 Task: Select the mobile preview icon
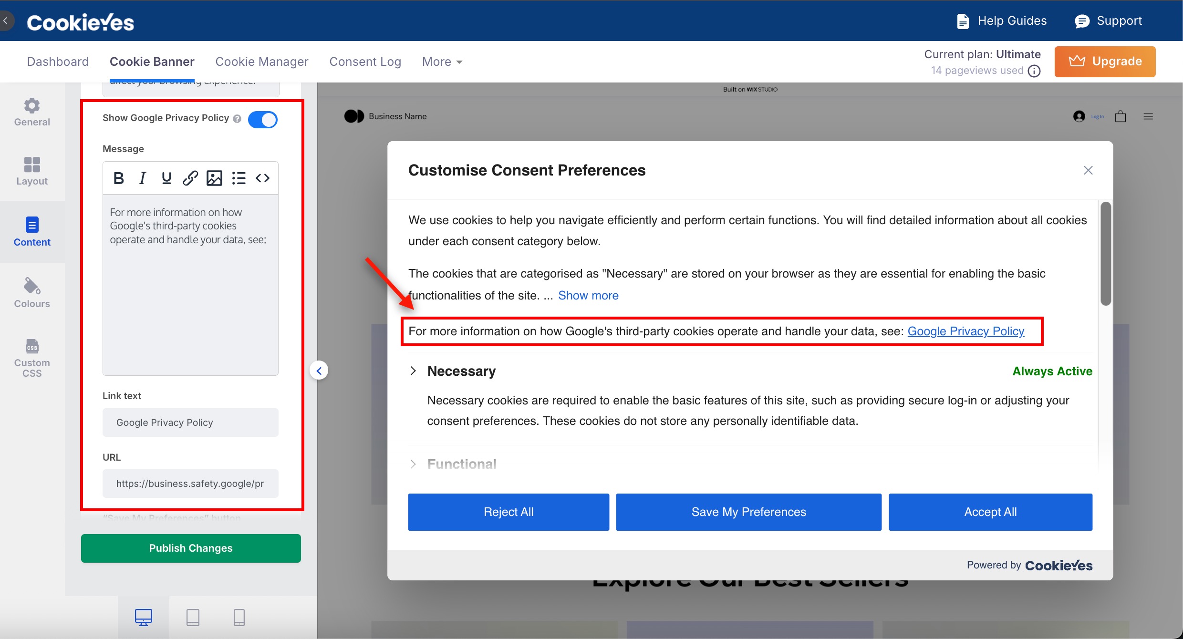click(239, 617)
